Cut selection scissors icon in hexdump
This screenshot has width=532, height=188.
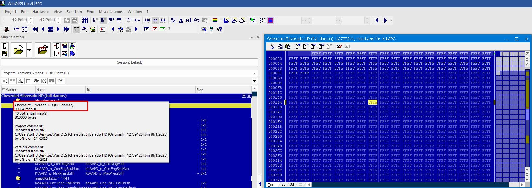pyautogui.click(x=272, y=46)
